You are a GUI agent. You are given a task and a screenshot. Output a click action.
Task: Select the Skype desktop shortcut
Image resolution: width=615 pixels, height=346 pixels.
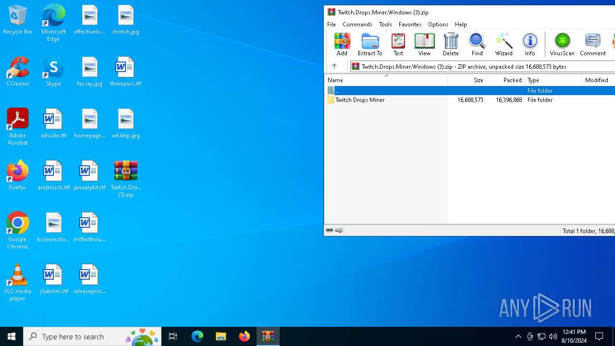click(x=53, y=72)
